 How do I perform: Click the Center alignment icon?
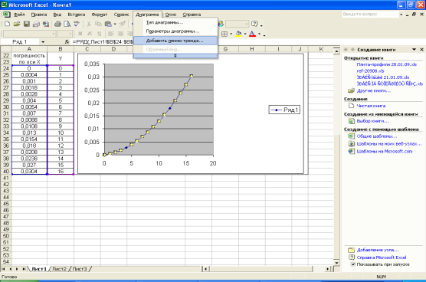[120, 34]
